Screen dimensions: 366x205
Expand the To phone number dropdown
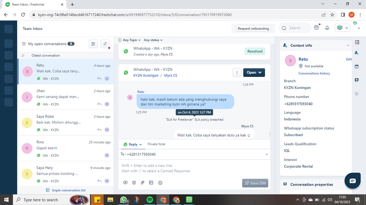pyautogui.click(x=266, y=154)
